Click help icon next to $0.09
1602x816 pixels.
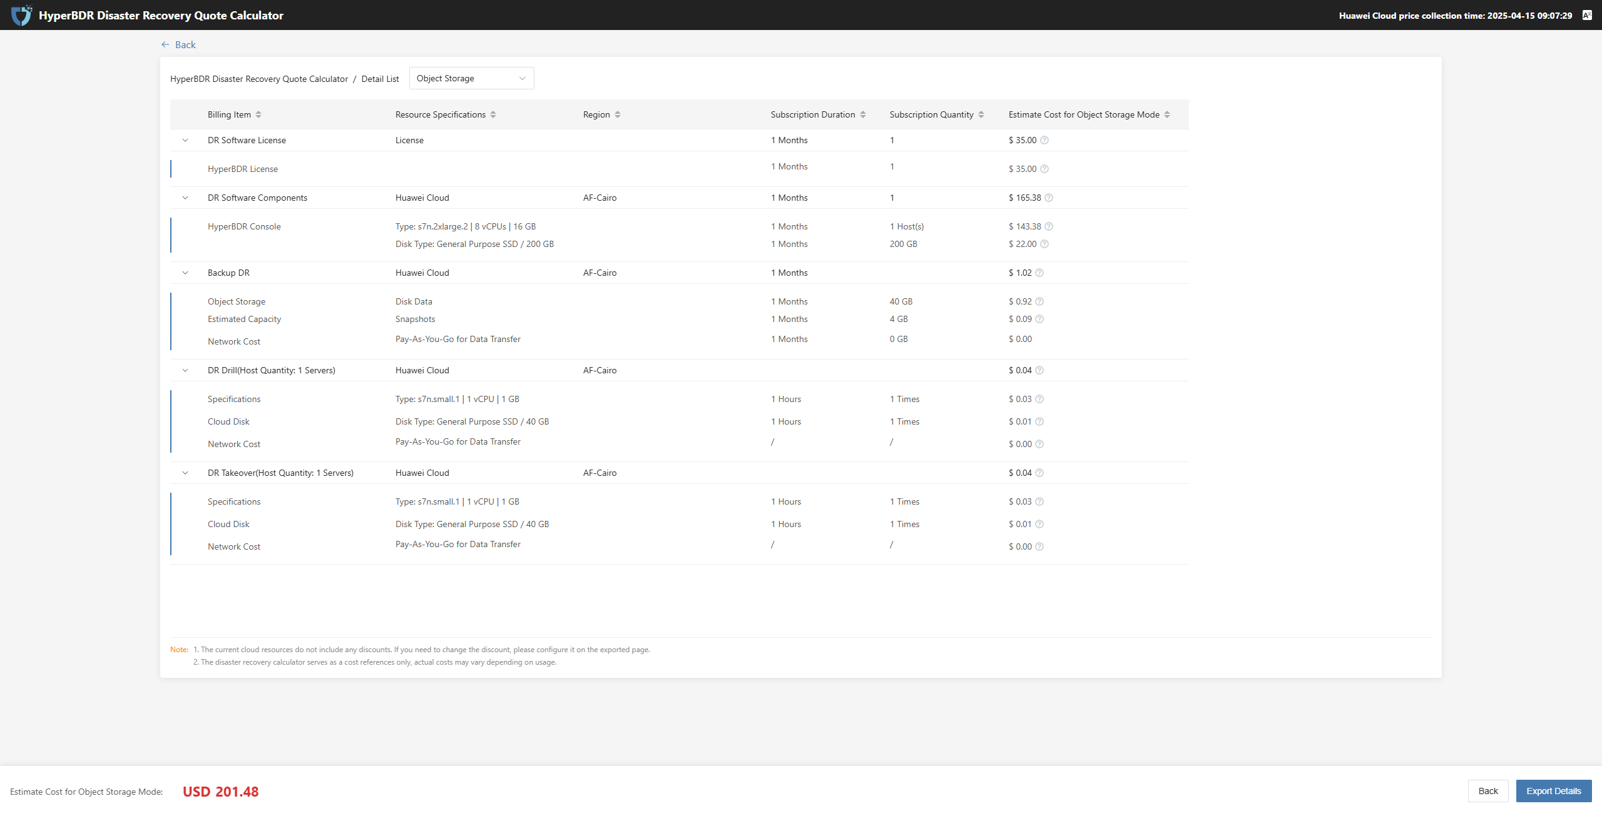[x=1039, y=319]
